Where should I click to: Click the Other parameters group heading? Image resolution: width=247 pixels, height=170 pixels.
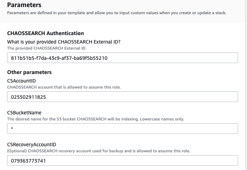click(x=29, y=72)
